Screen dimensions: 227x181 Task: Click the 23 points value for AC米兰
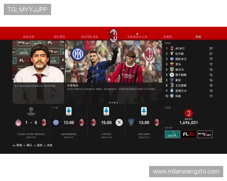pyautogui.click(x=211, y=48)
